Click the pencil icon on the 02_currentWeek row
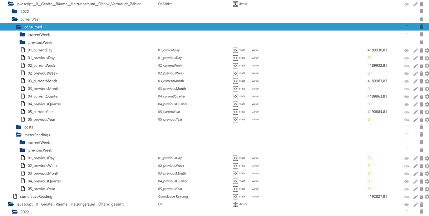429x216 pixels. pos(415,66)
